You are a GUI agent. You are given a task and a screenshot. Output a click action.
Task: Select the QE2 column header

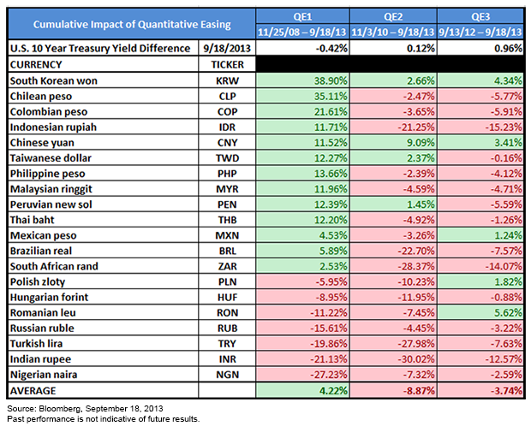(393, 16)
